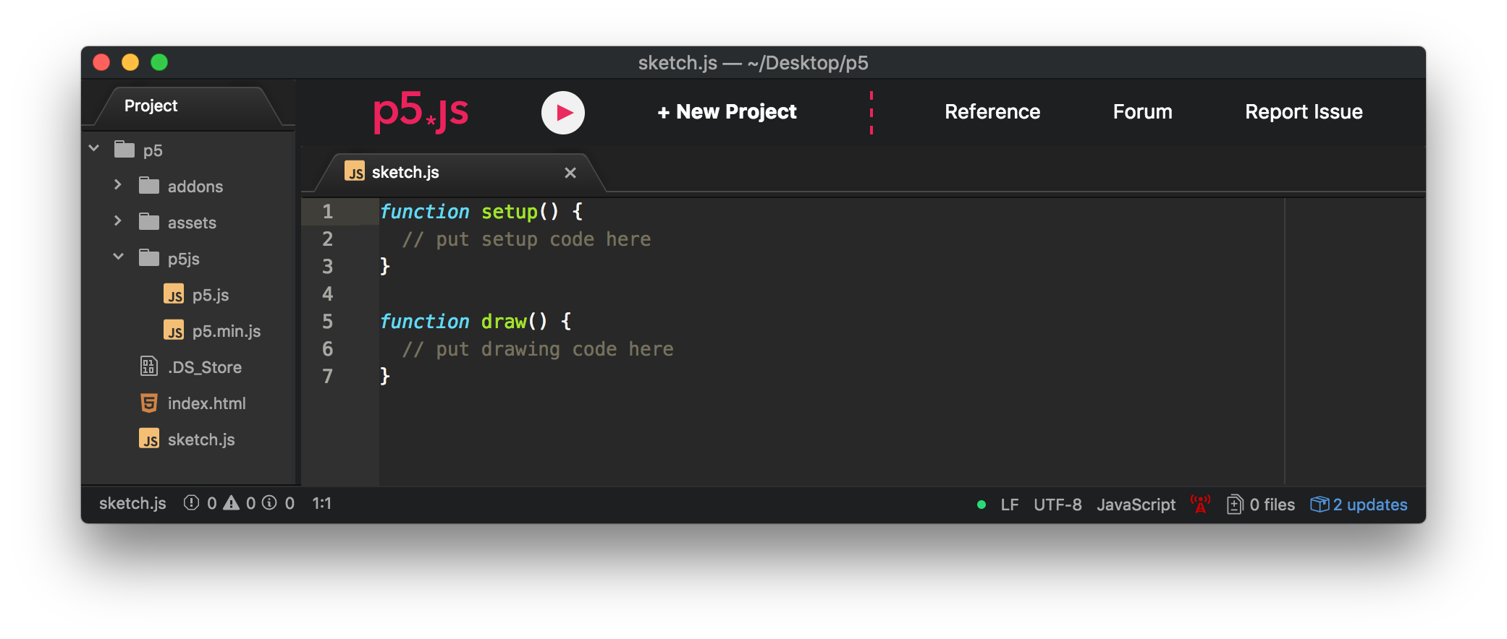Click the 1:1 cursor position indicator
1507x639 pixels.
tap(321, 503)
